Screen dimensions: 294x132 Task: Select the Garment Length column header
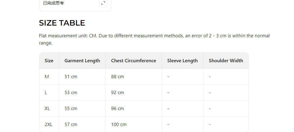coord(82,60)
